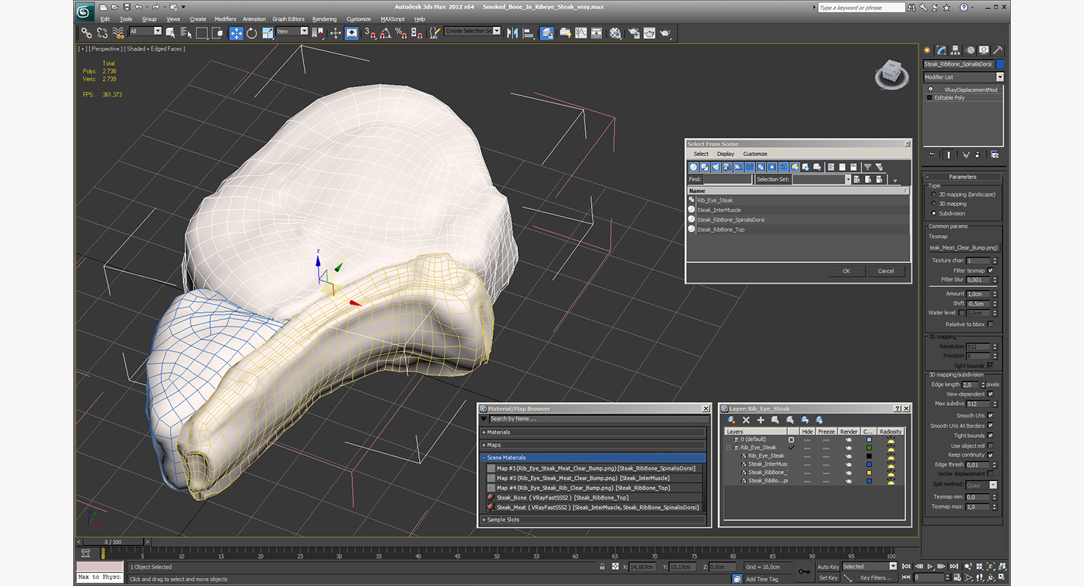
Task: Click the Texmap Meat_Clear_Bump.png button
Action: (x=963, y=248)
